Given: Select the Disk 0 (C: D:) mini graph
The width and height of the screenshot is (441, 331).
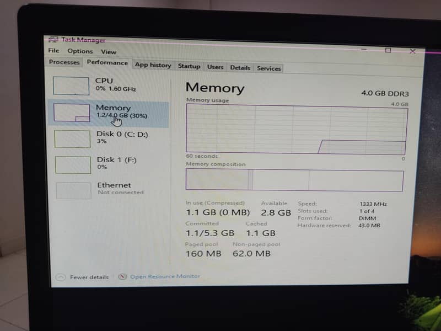Looking at the screenshot, I should point(72,139).
